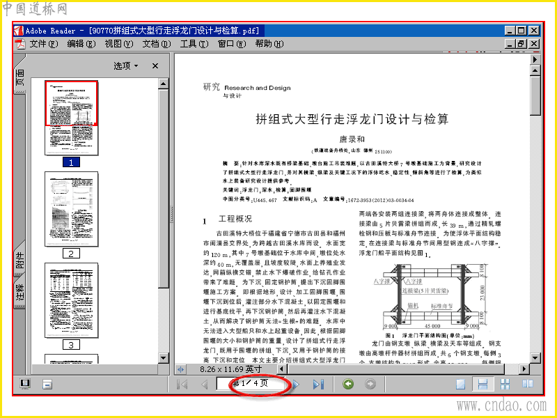Jump to the last page
The height and width of the screenshot is (418, 557).
(x=318, y=384)
